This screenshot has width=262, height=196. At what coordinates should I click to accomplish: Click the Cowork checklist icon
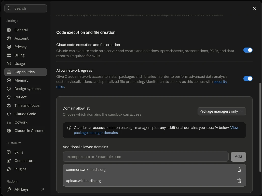tap(9, 122)
